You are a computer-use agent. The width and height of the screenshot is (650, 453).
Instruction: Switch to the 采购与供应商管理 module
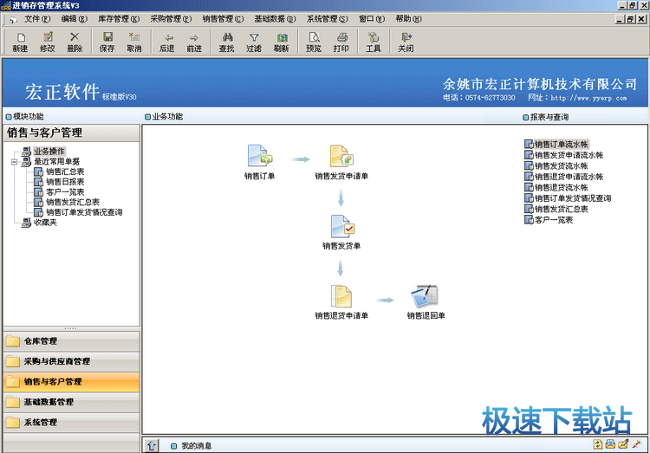coord(71,361)
